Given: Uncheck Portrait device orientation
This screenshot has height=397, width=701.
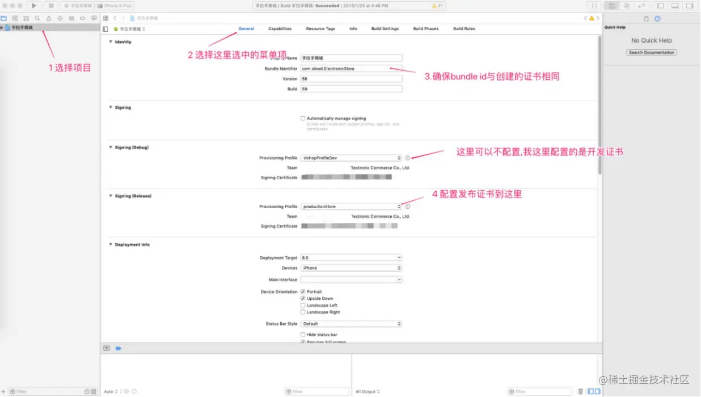Looking at the screenshot, I should click(x=303, y=292).
